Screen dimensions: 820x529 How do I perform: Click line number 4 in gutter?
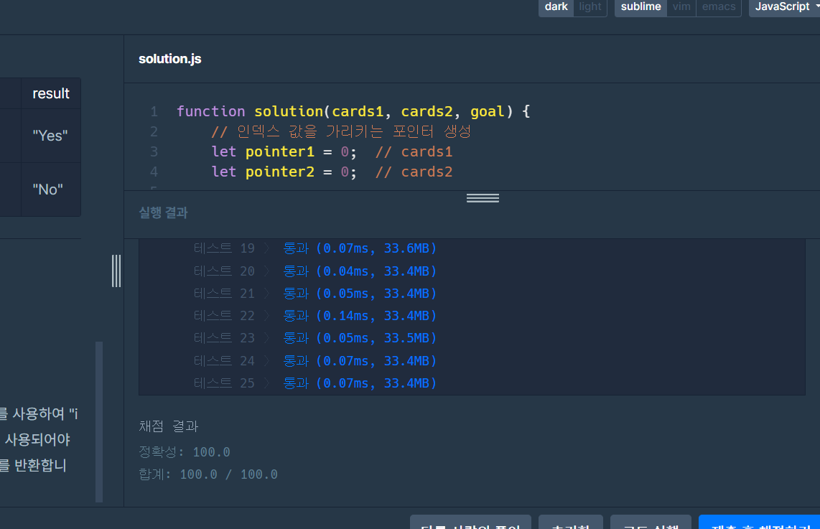tap(154, 172)
